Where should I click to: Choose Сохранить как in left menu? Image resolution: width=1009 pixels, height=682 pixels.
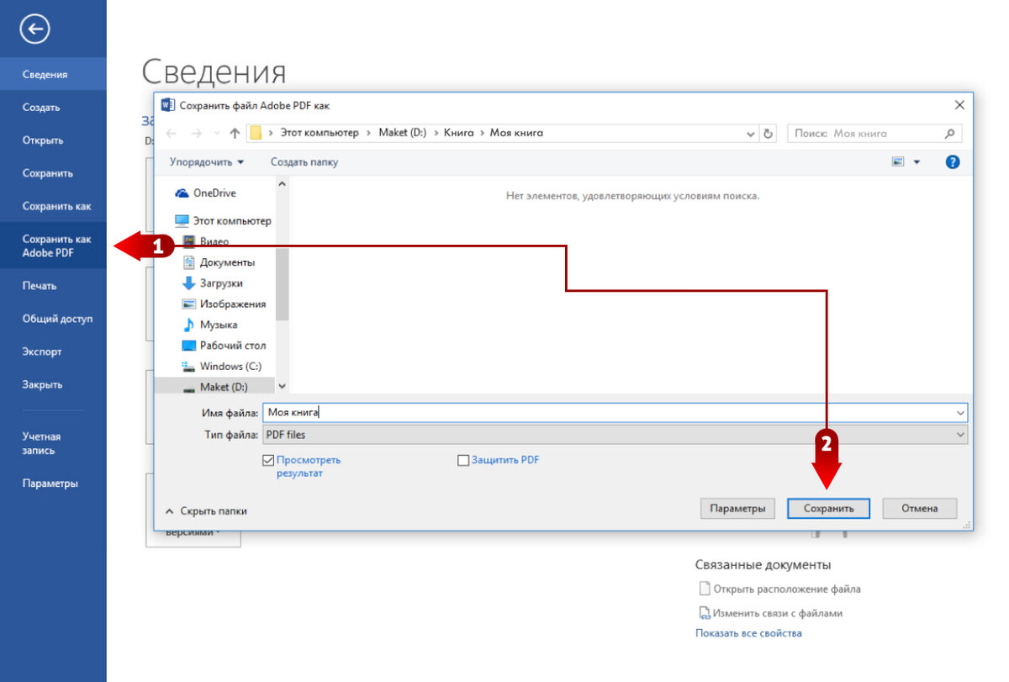coord(53,205)
